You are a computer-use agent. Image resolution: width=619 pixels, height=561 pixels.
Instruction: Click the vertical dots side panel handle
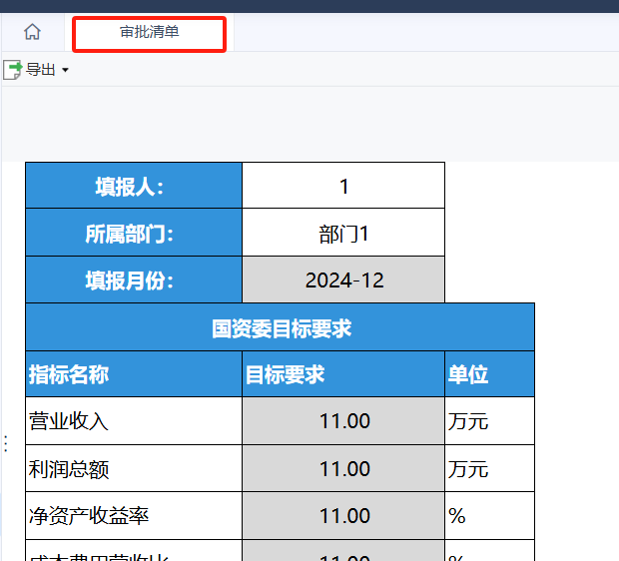click(x=6, y=444)
